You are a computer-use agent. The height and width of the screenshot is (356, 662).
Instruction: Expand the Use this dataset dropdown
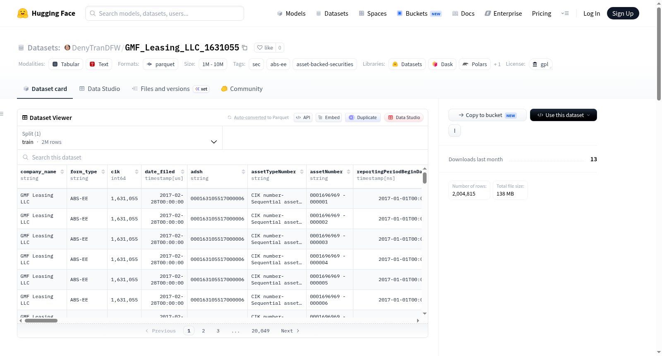click(564, 115)
